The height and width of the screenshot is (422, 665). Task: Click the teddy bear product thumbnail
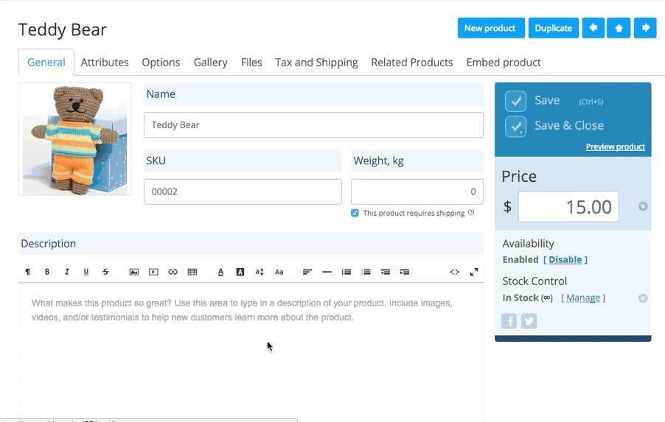74,139
